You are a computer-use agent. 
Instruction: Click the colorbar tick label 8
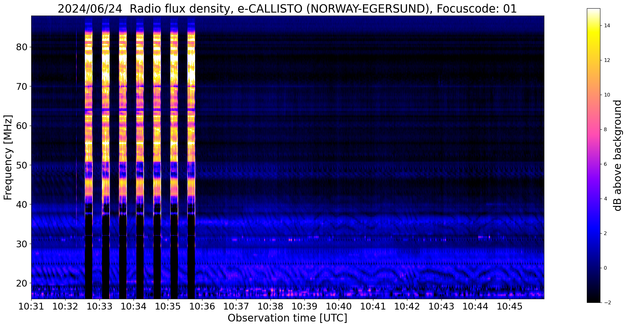coord(605,130)
